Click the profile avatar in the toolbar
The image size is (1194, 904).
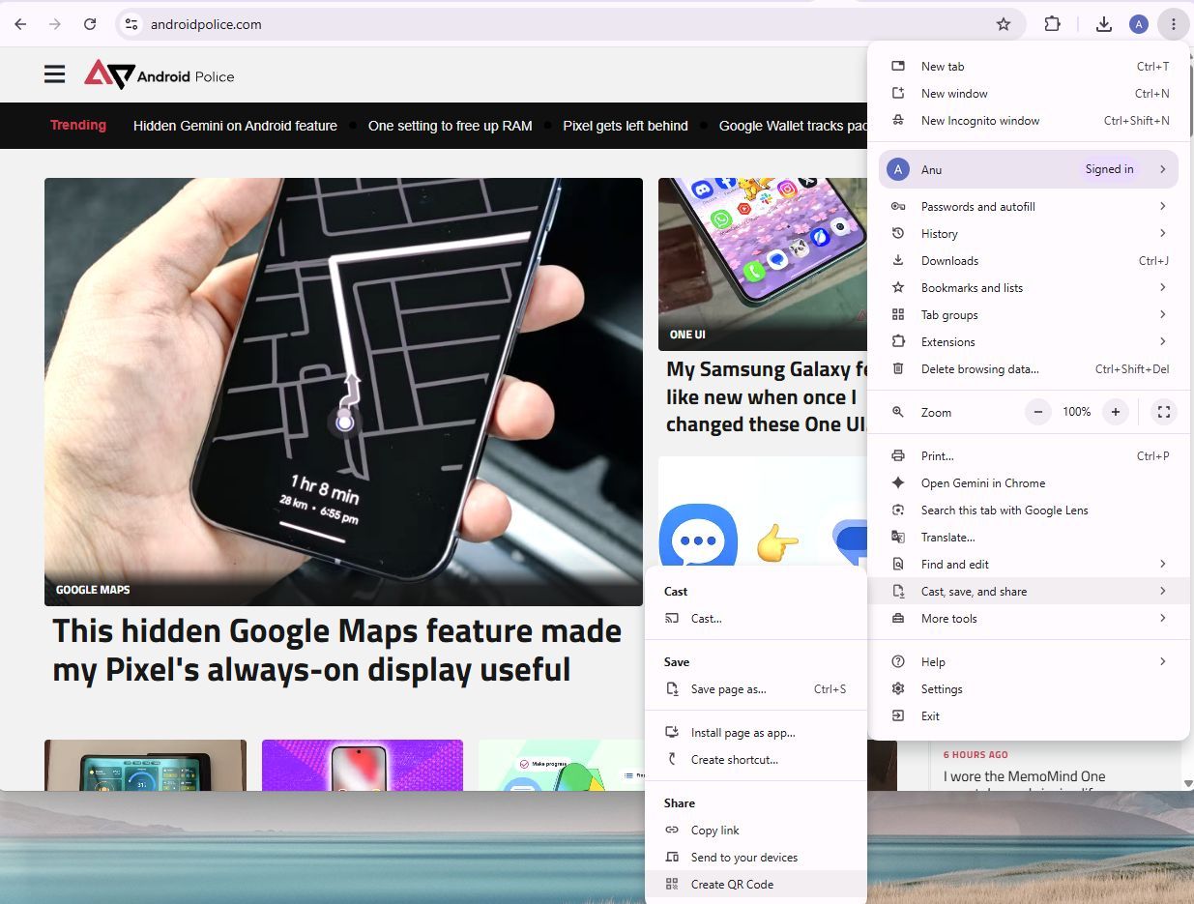(x=1139, y=24)
